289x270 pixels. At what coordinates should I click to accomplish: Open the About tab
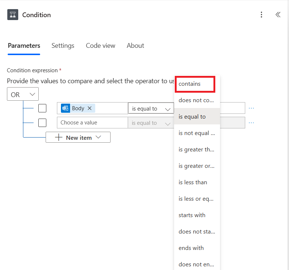[x=135, y=46]
